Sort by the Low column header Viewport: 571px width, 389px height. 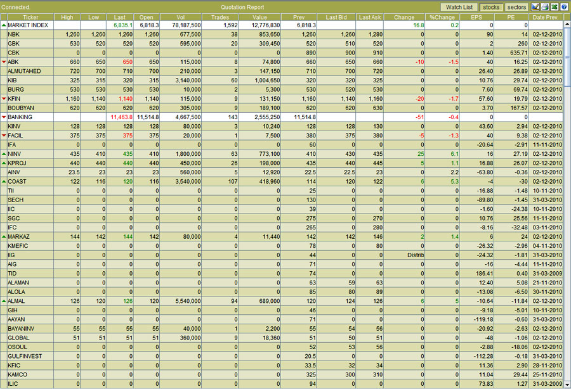[x=93, y=17]
